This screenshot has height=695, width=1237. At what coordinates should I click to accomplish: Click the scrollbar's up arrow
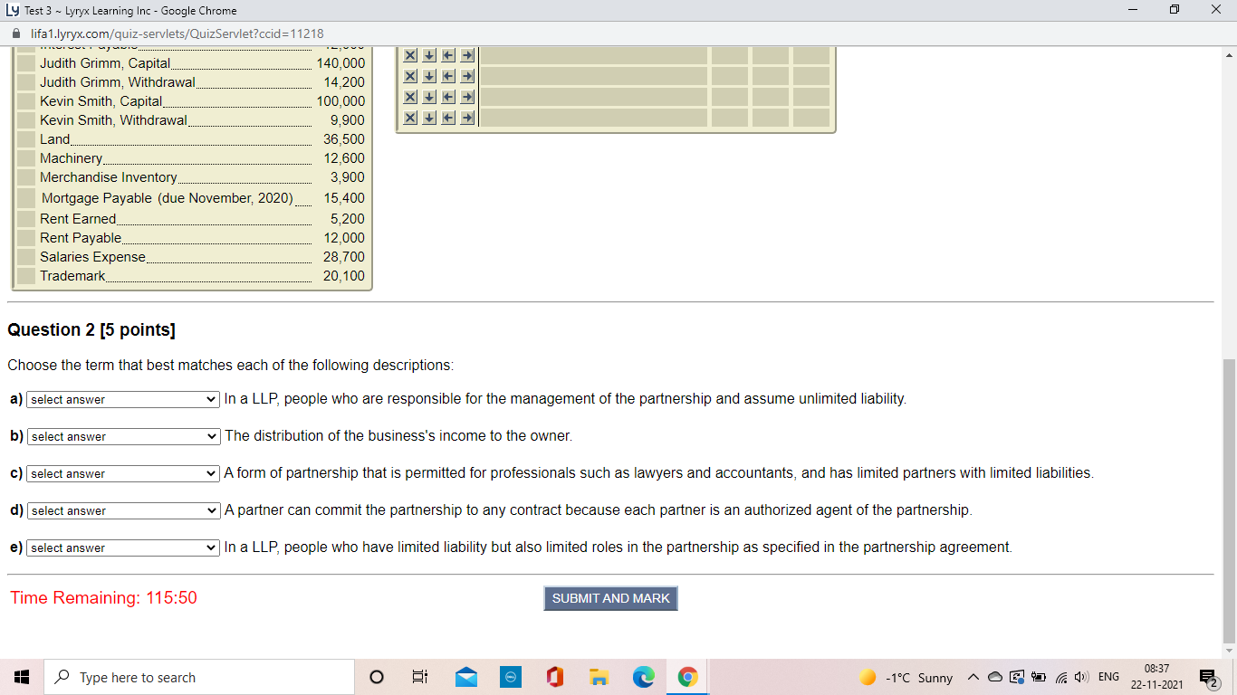(1229, 54)
